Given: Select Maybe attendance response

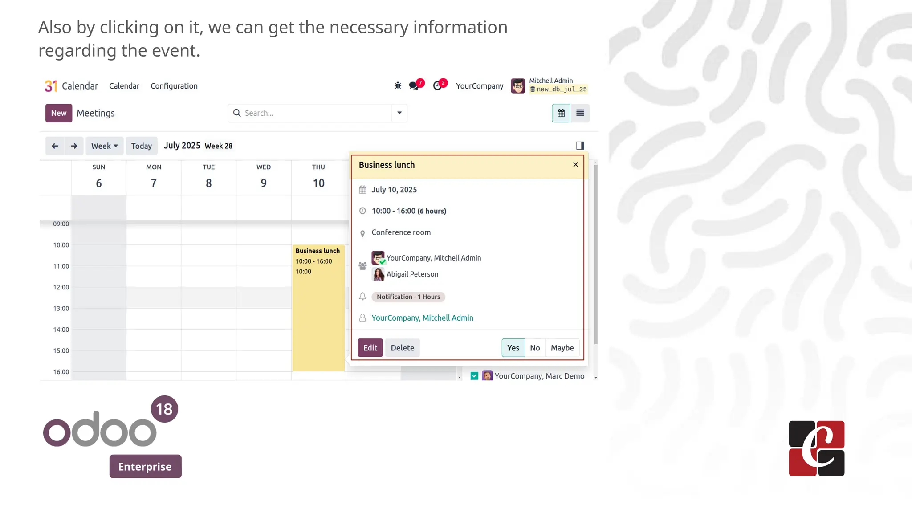Looking at the screenshot, I should click(x=562, y=348).
